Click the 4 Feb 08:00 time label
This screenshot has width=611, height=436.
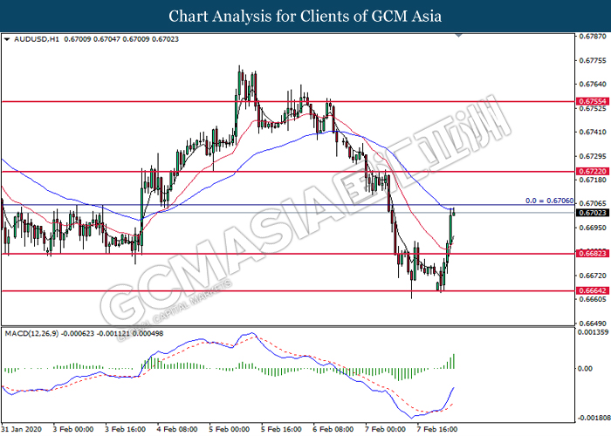[177, 429]
